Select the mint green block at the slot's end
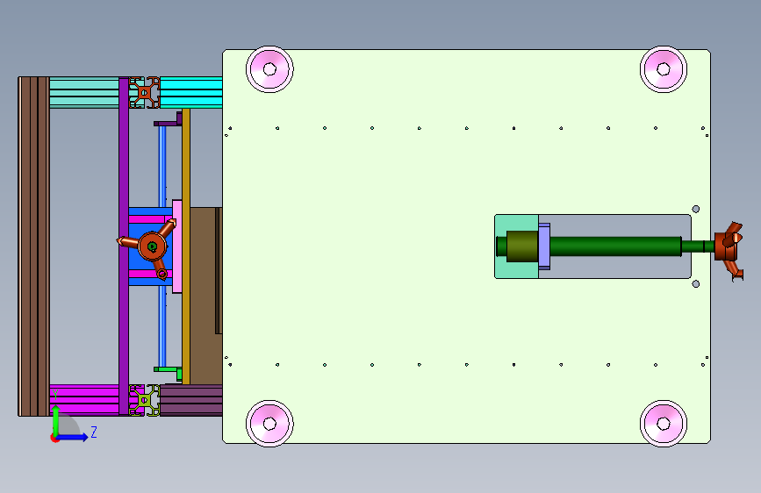 tap(516, 223)
